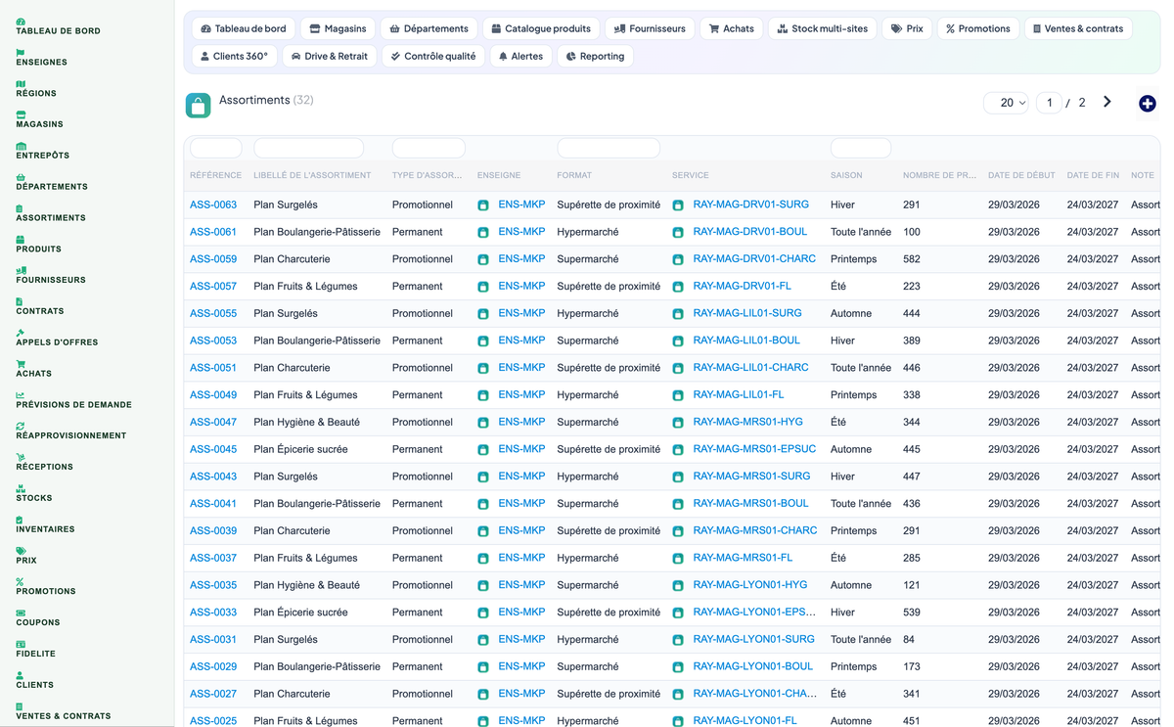Select Départements in the sidebar
The width and height of the screenshot is (1174, 727).
[52, 182]
